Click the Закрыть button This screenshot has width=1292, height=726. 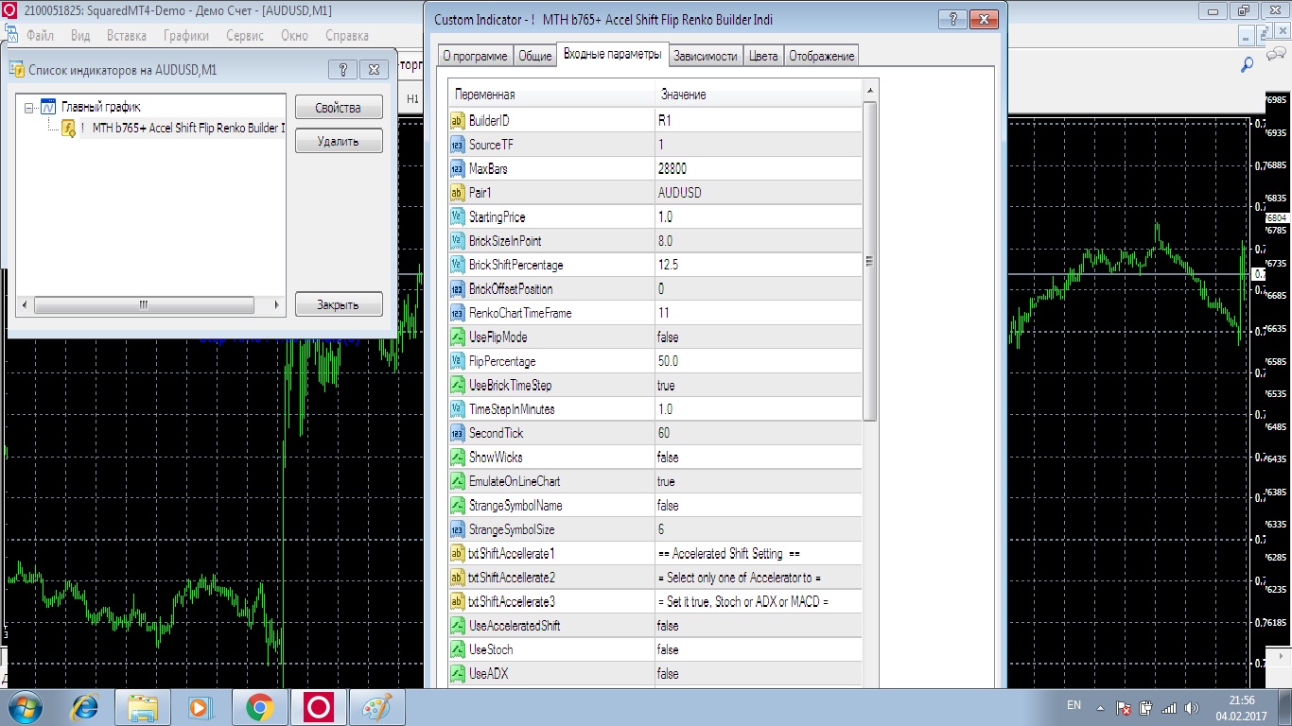click(x=339, y=305)
